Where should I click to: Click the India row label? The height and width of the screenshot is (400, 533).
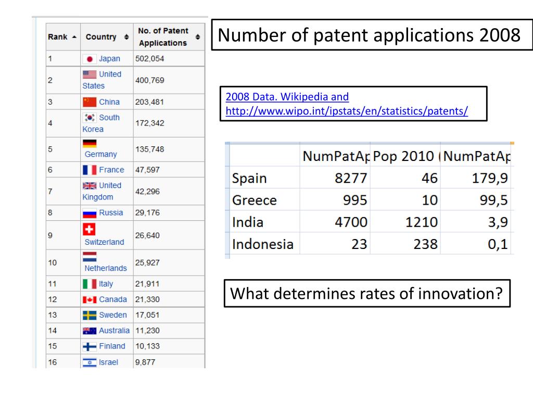pos(248,222)
